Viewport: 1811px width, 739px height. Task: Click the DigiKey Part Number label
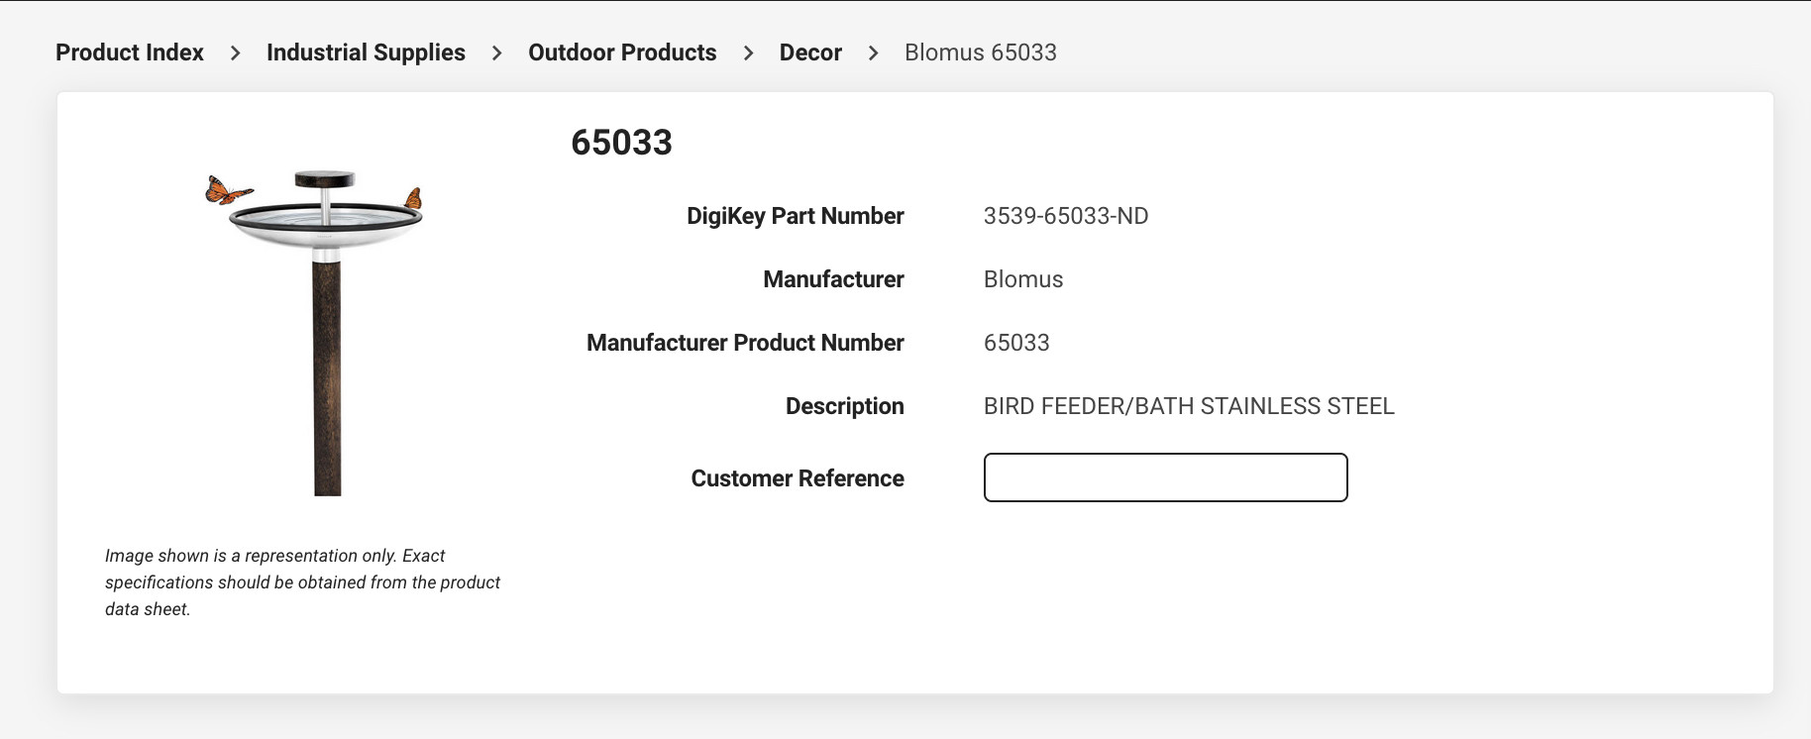(x=796, y=216)
